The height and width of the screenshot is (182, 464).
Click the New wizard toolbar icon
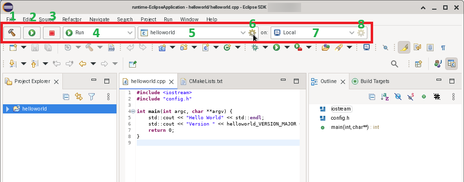click(x=13, y=47)
